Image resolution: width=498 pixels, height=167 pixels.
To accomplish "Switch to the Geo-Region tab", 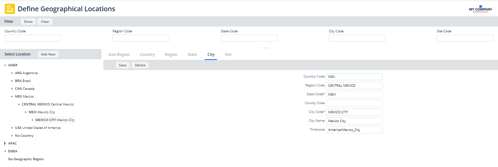I will 119,54.
